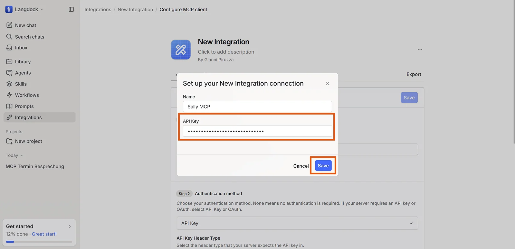Click the Name field with Sally MCP
Screen dimensions: 515x249
click(x=257, y=106)
